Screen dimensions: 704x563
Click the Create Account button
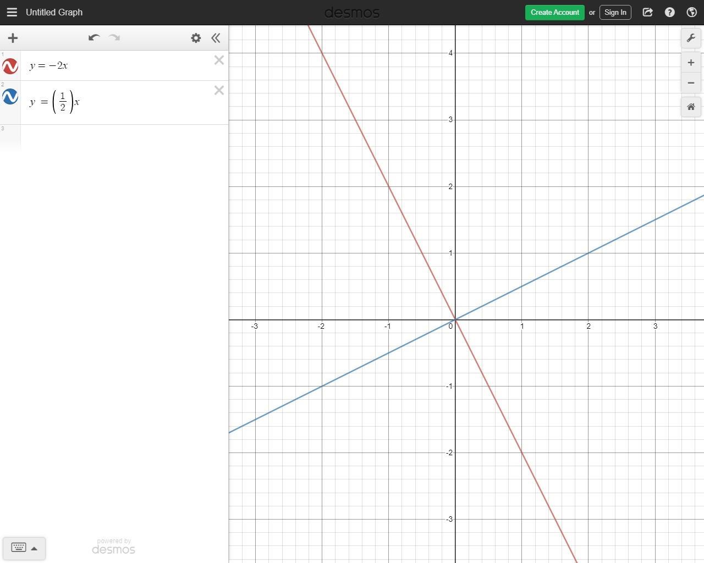click(x=554, y=12)
